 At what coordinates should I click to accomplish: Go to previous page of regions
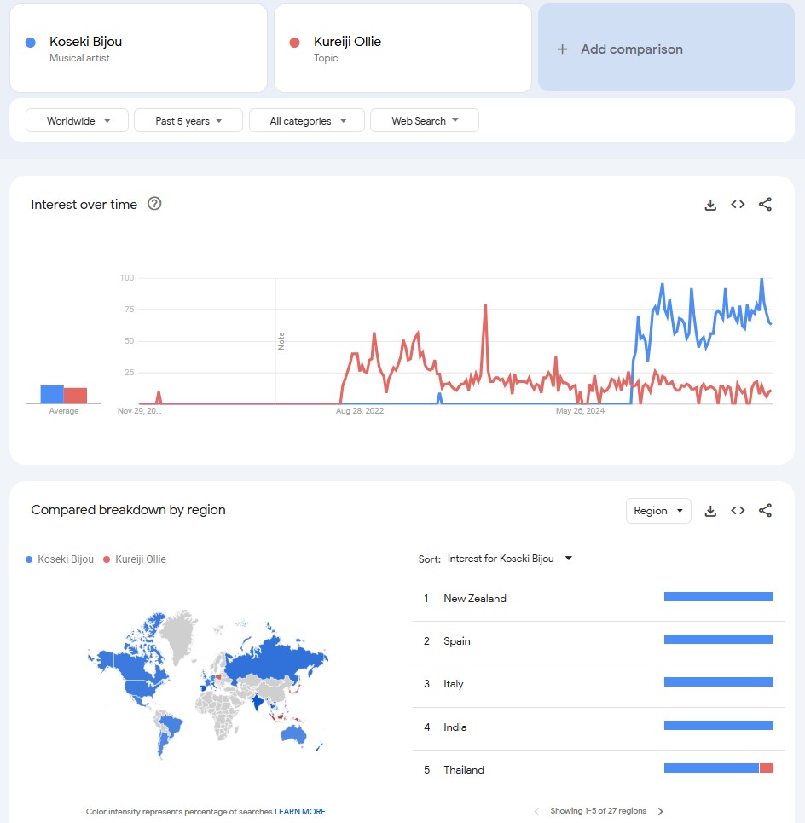coord(536,811)
